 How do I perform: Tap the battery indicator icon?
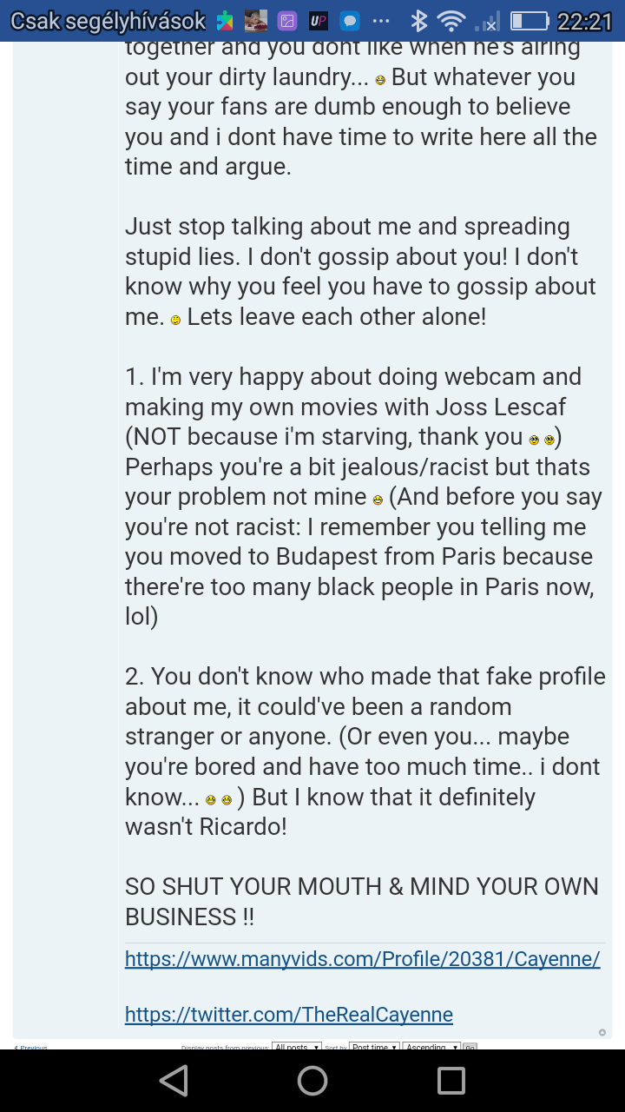[x=529, y=21]
